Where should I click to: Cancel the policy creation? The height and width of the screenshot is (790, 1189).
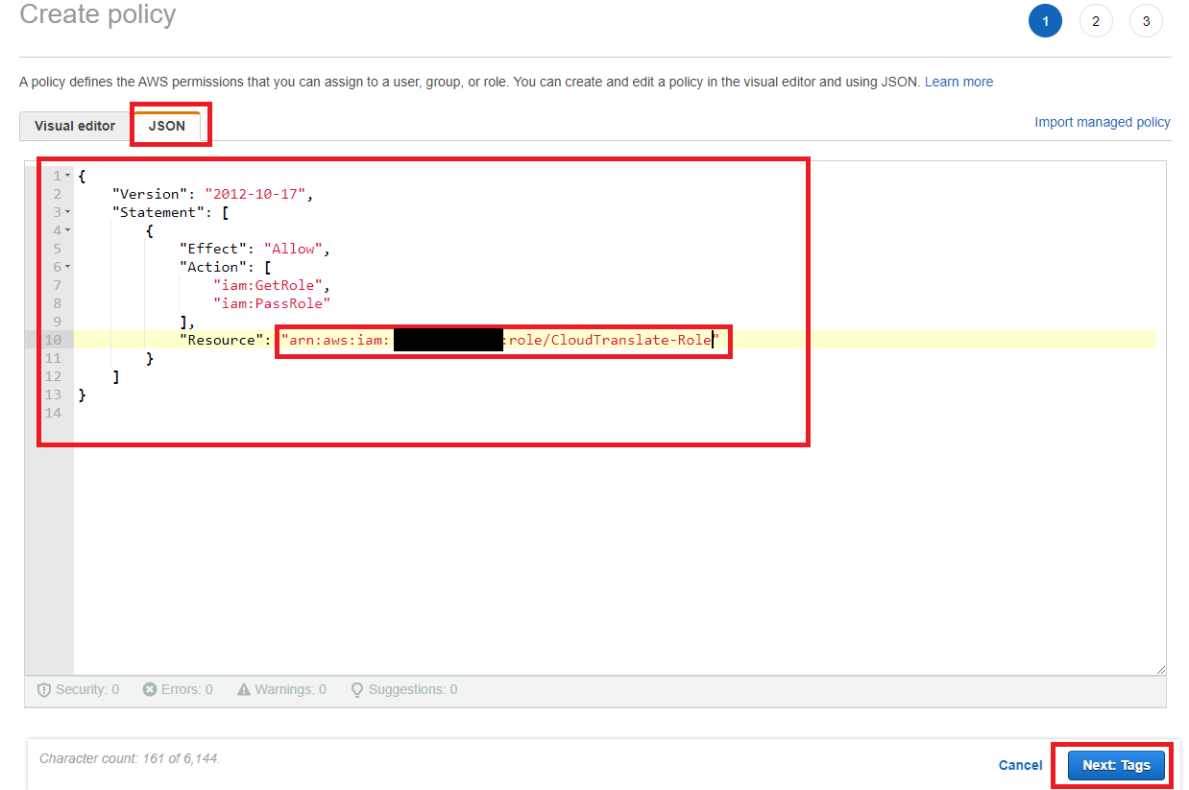pos(1020,765)
